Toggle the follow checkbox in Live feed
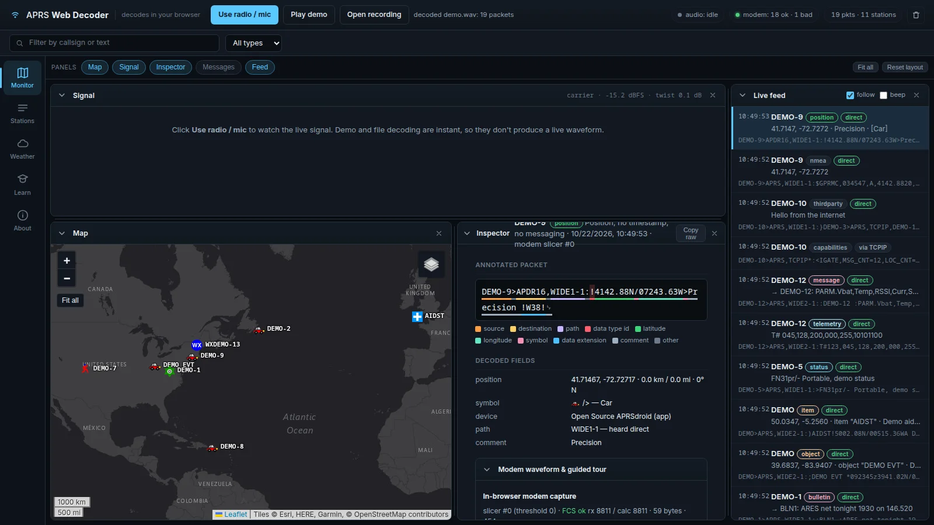This screenshot has width=934, height=525. click(850, 95)
